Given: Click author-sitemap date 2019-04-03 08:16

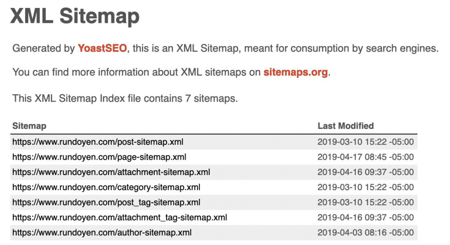Looking at the screenshot, I should tap(365, 232).
